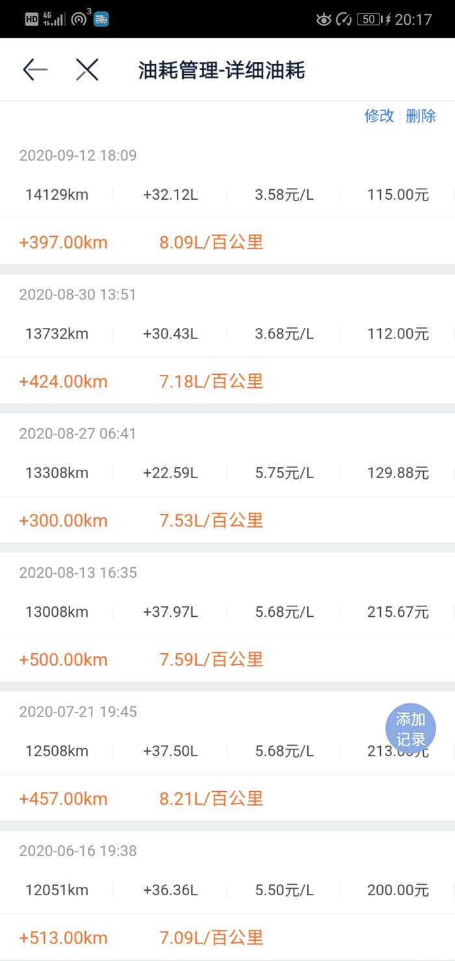
Task: Tap the 添加记录 floating button
Action: click(x=411, y=729)
